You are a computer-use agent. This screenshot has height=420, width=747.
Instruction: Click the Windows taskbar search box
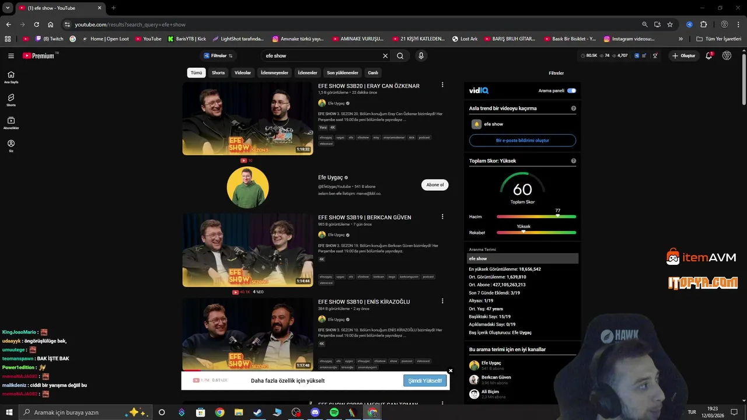pyautogui.click(x=85, y=412)
